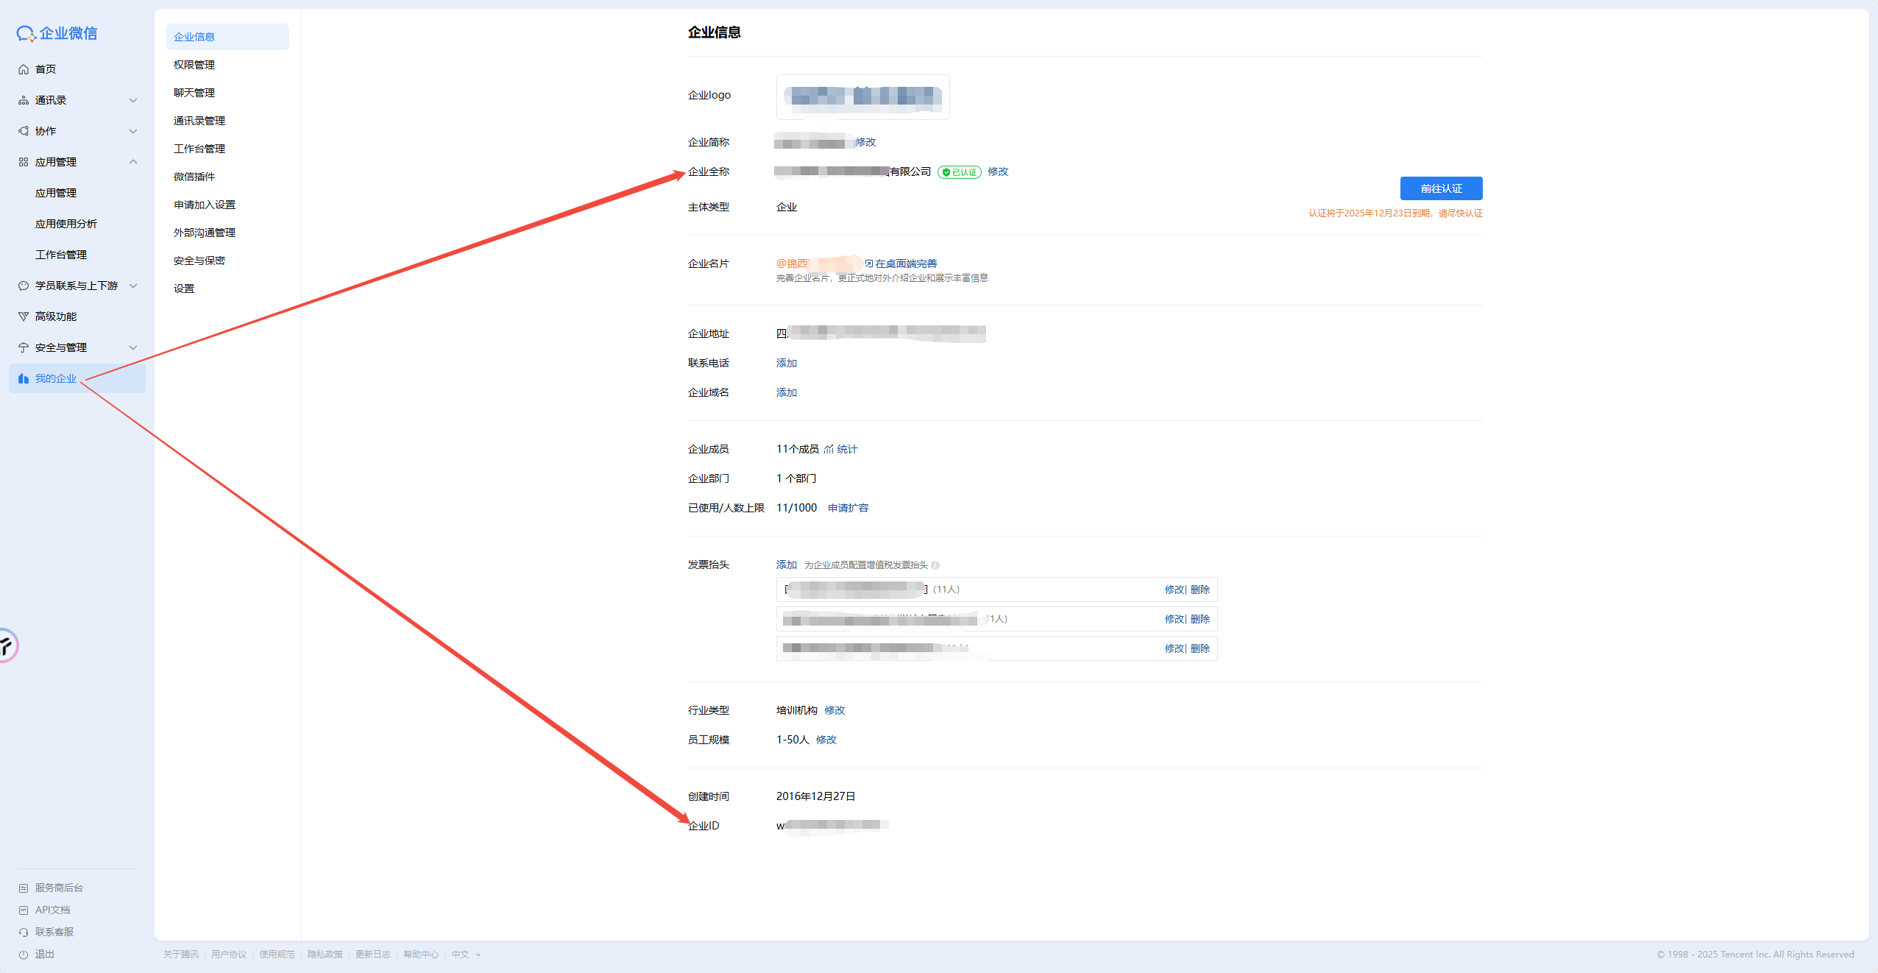Click the 高级功能 icon in sidebar
Screen dimensions: 1878x973
point(24,316)
